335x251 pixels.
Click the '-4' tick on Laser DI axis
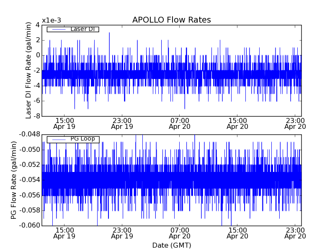(x=36, y=86)
